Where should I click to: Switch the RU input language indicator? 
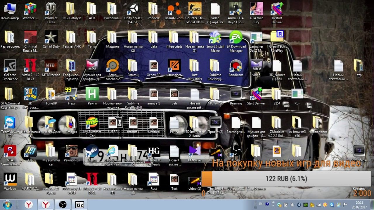coord(261,204)
